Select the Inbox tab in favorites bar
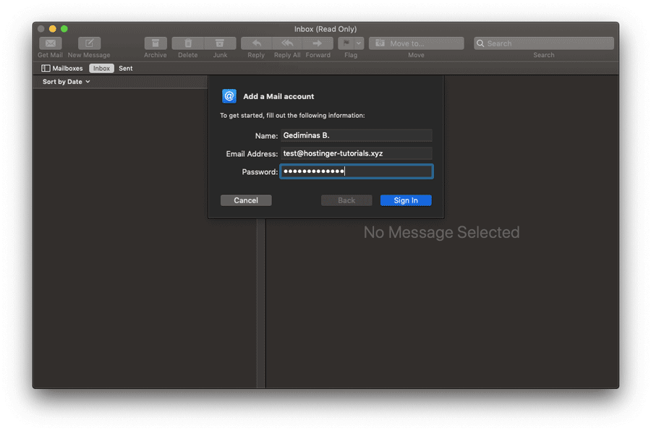Screen dimensions: 651x431 [101, 69]
